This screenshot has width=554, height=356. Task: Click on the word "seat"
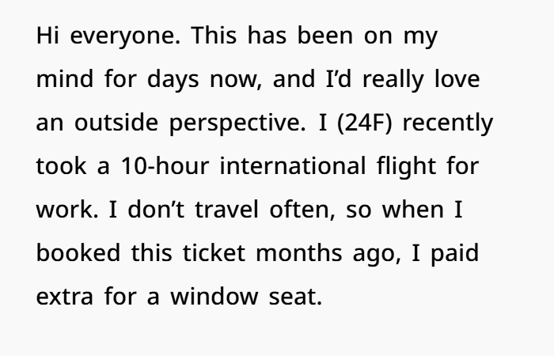(295, 297)
